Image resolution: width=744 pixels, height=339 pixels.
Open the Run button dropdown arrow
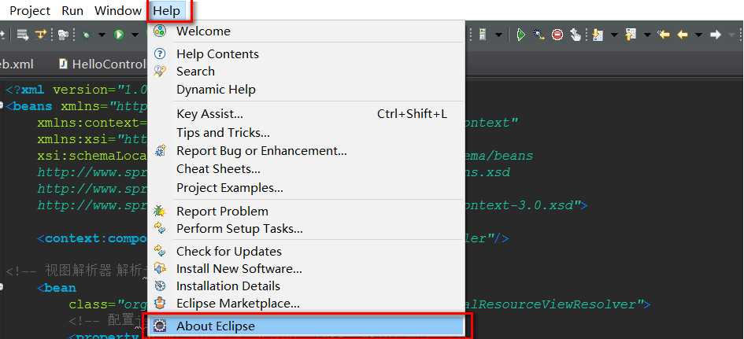pyautogui.click(x=135, y=35)
